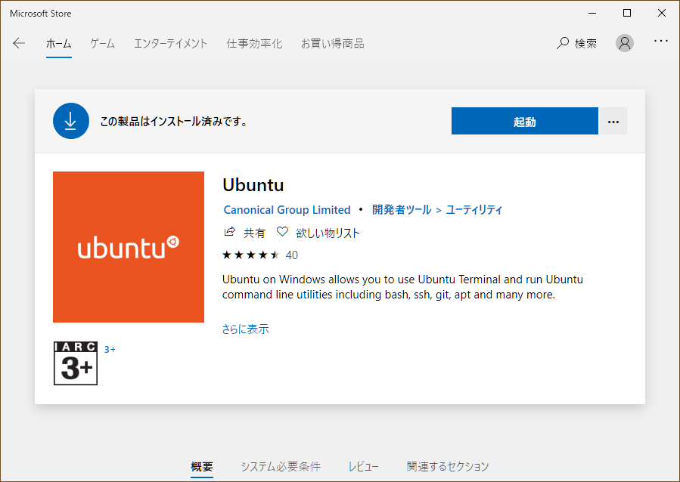This screenshot has width=680, height=482.
Task: Click the blue download circle icon
Action: [x=70, y=121]
